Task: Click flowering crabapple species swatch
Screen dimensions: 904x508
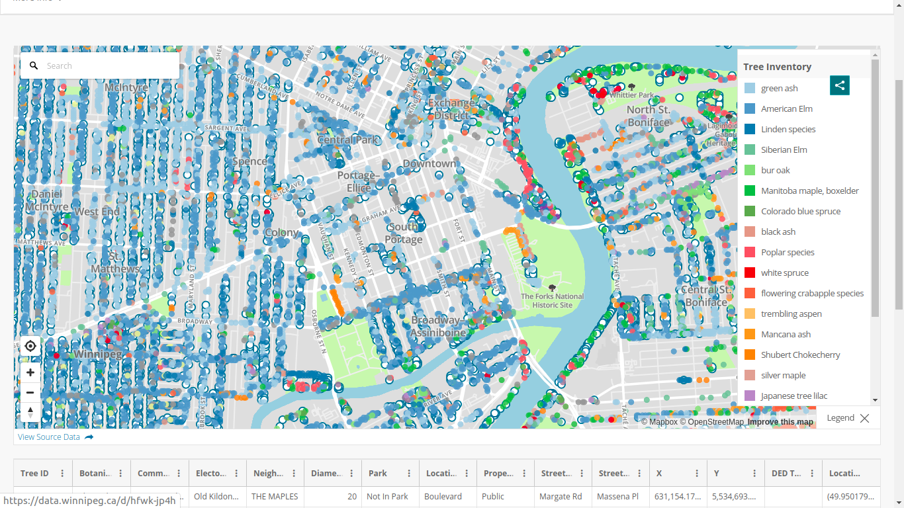Action: tap(750, 293)
